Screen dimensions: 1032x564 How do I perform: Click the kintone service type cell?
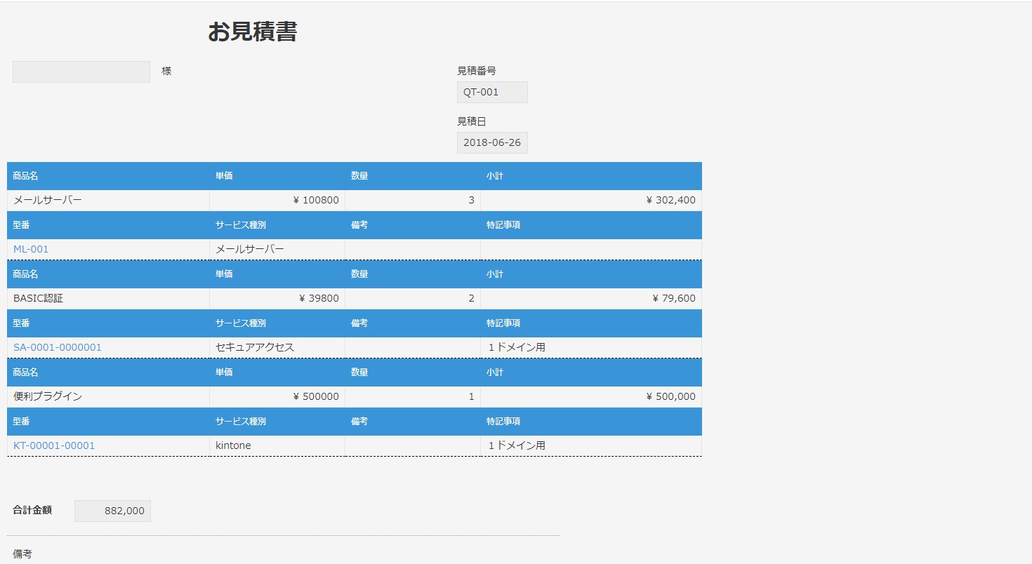pyautogui.click(x=231, y=445)
